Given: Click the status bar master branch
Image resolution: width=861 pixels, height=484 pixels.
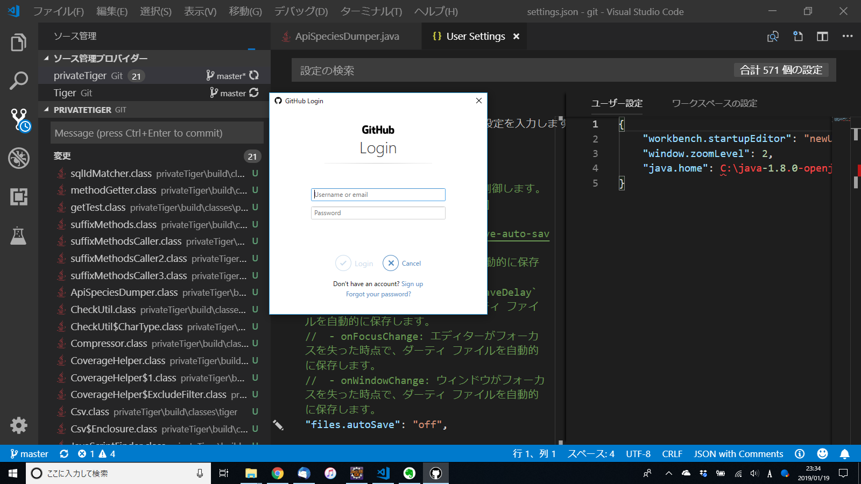Looking at the screenshot, I should [29, 454].
